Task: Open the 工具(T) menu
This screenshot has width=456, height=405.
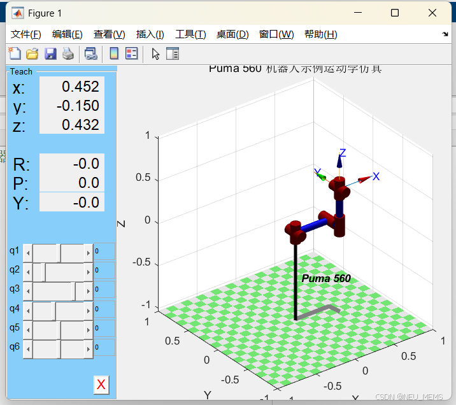Action: click(x=190, y=34)
